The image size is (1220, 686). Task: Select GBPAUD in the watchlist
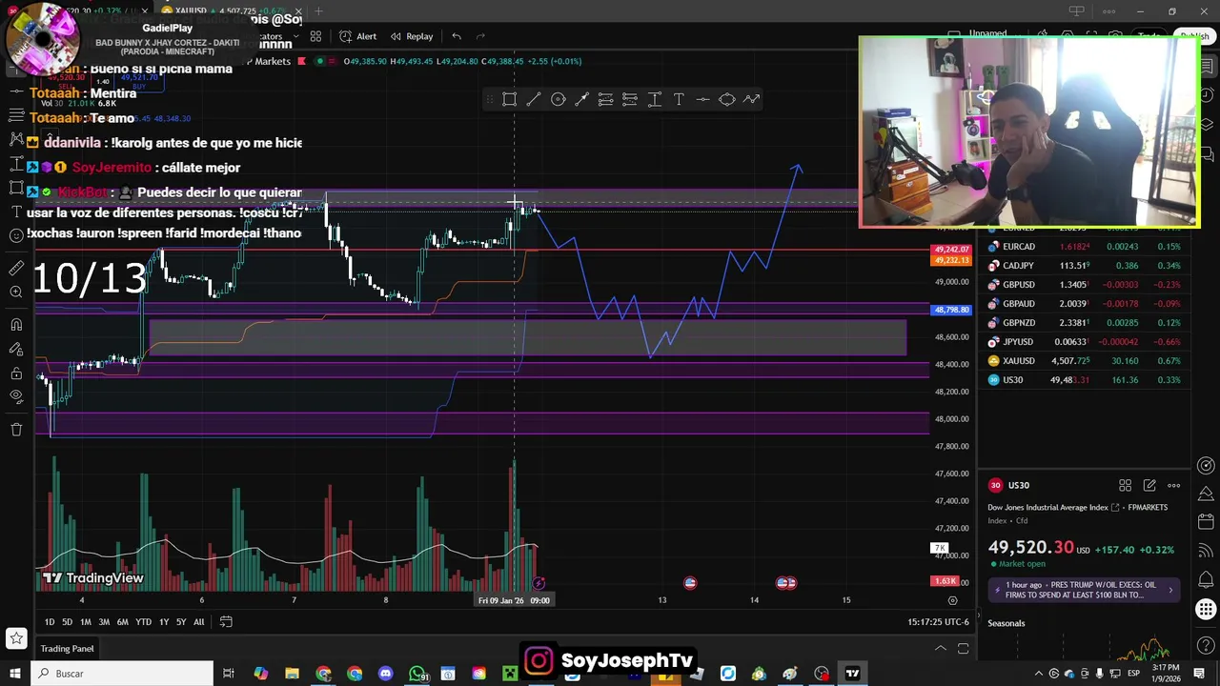[x=1085, y=304]
